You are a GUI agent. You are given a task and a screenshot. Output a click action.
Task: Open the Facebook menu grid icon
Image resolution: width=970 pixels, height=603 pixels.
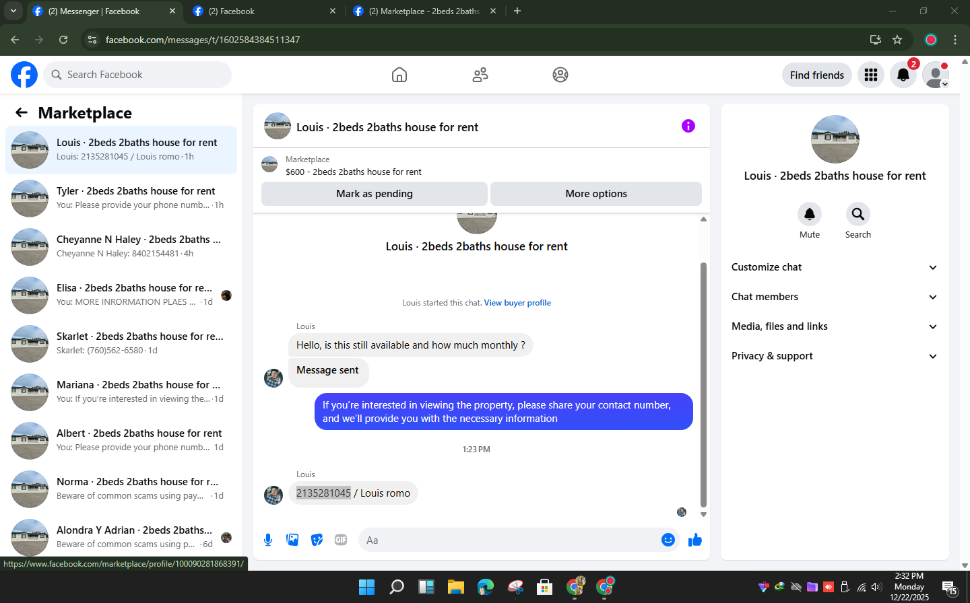point(871,75)
